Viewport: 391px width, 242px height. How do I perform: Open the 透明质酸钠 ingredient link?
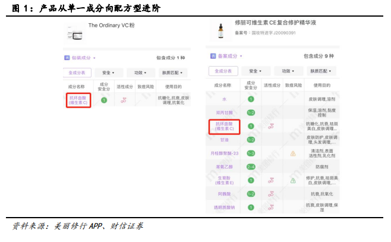tap(224, 208)
